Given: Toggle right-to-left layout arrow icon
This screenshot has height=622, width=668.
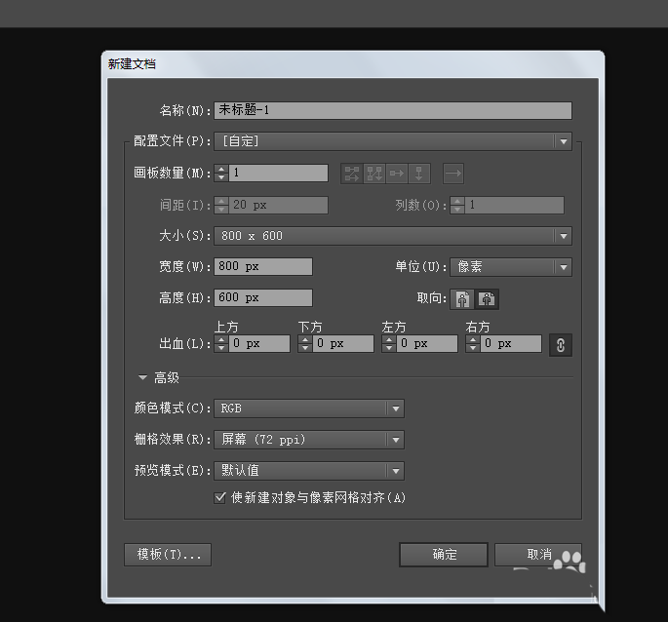Looking at the screenshot, I should coord(453,174).
